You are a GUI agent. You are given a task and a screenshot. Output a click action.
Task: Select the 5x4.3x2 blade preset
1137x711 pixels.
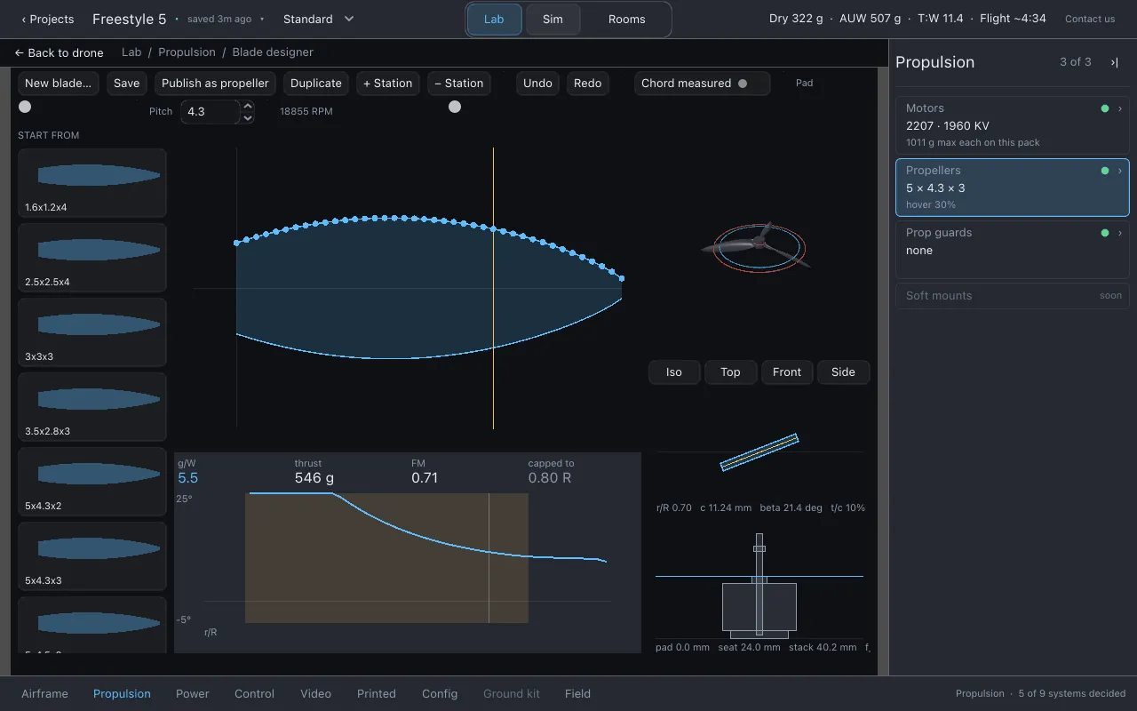pos(92,481)
